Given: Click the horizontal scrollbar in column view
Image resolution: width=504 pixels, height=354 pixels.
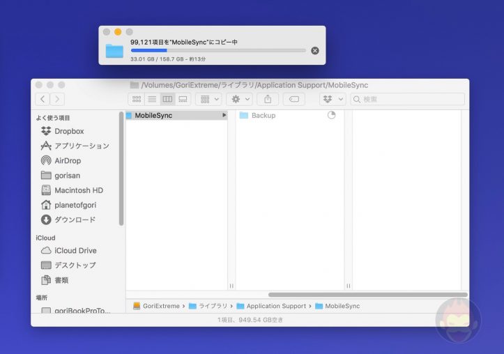Looking at the screenshot, I should [368, 295].
